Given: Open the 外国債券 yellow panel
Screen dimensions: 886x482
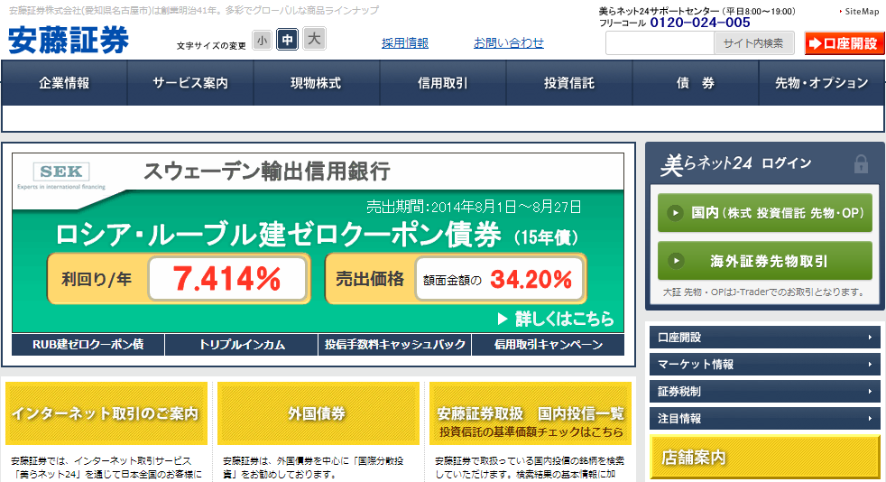Looking at the screenshot, I should tap(317, 413).
